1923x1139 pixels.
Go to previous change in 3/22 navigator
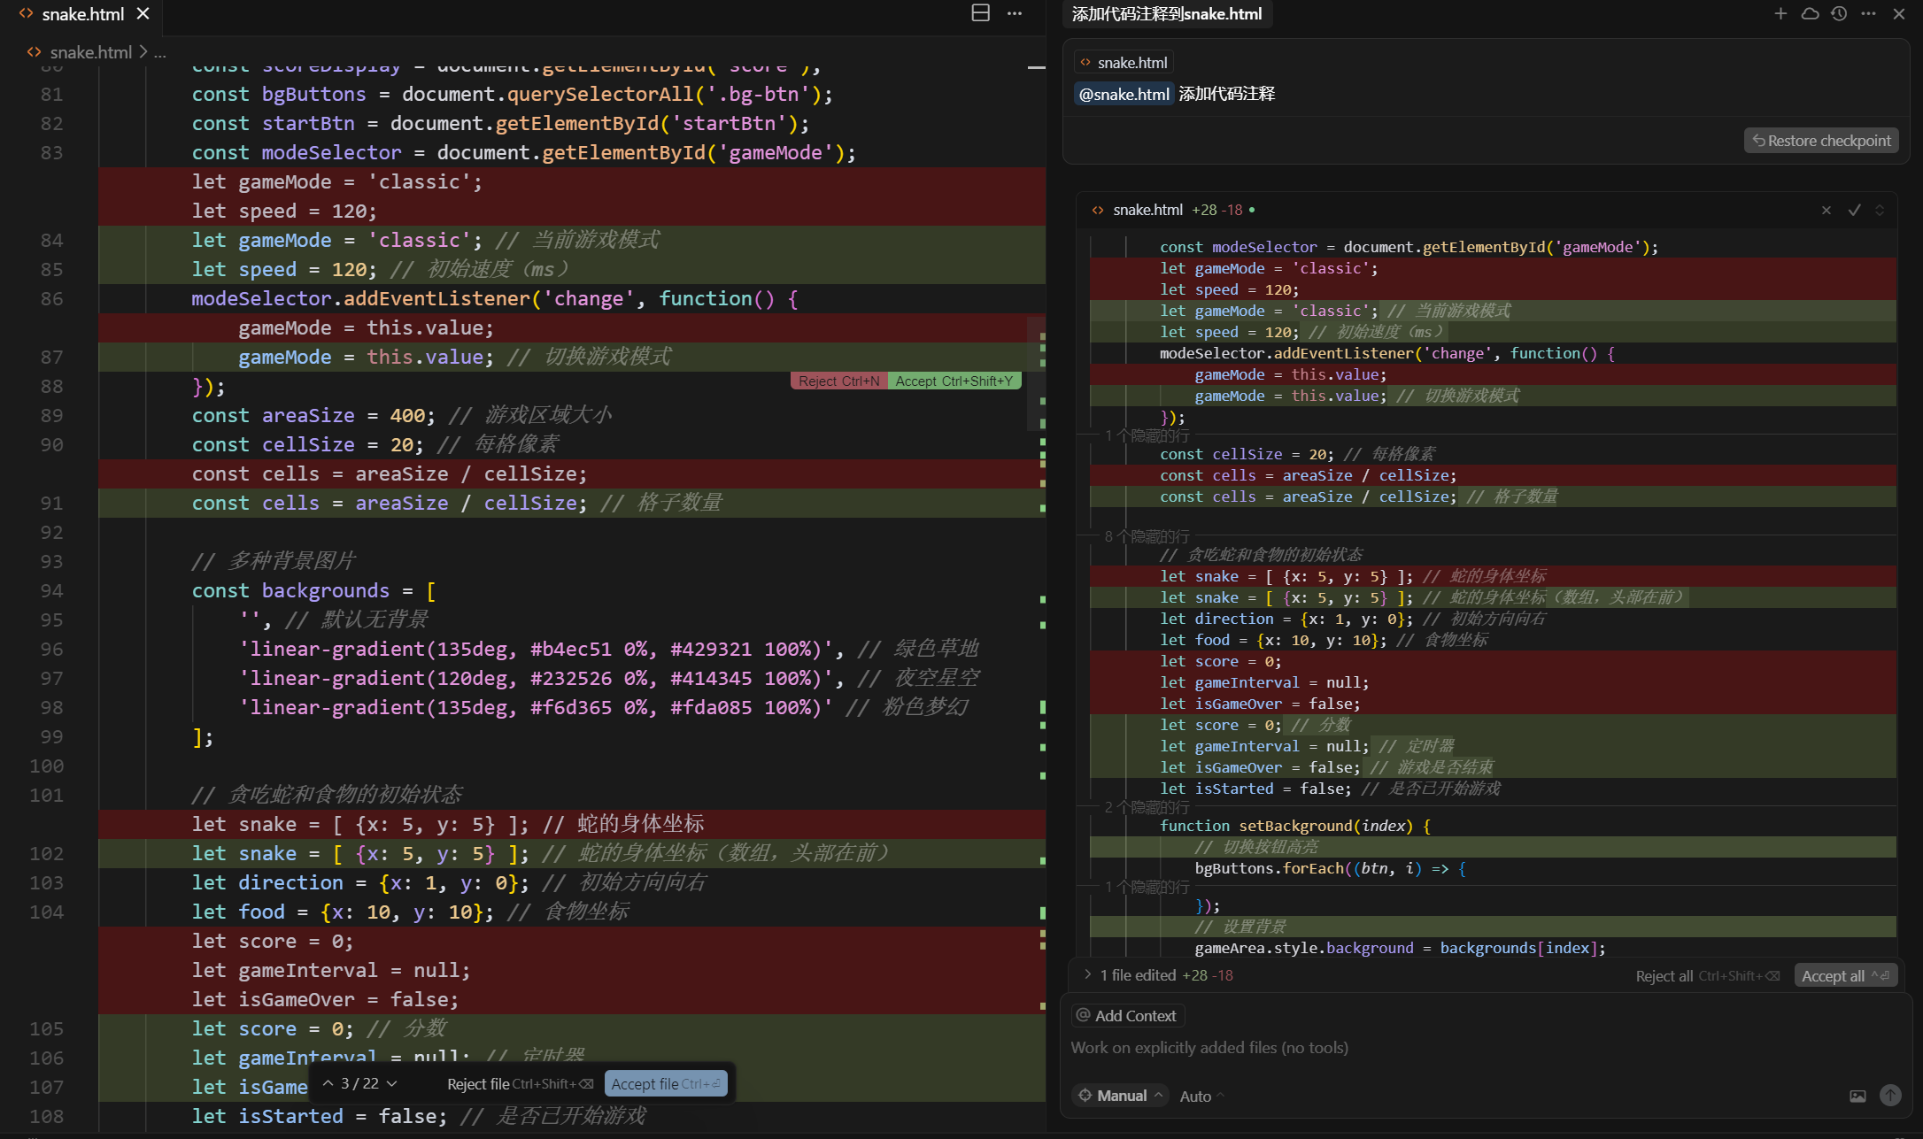coord(328,1083)
